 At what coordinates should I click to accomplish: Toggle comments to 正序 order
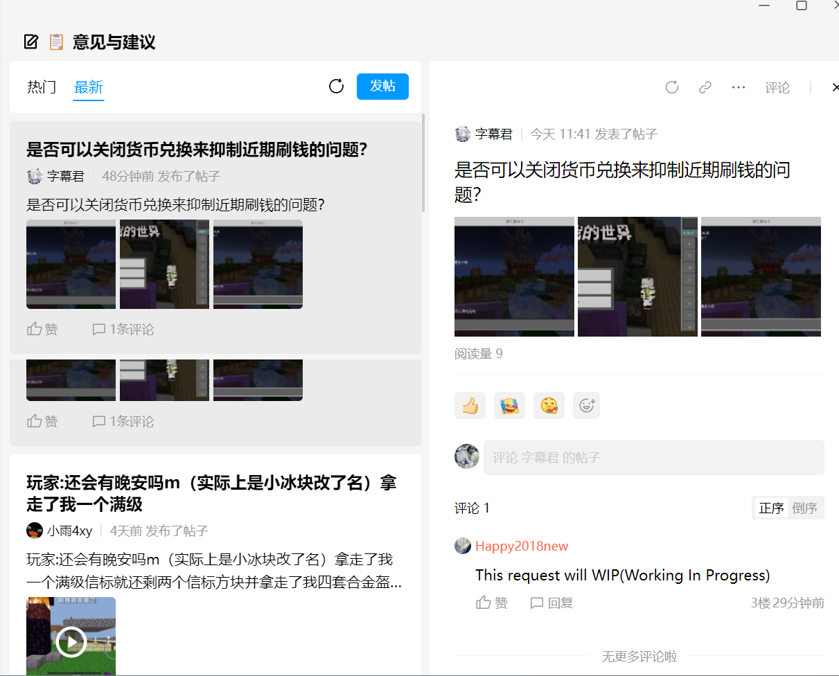771,508
